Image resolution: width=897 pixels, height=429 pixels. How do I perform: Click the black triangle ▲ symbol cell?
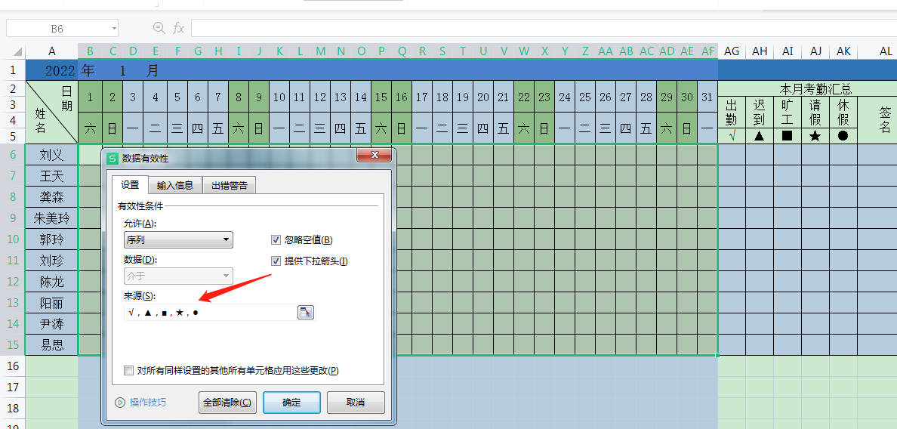tap(759, 135)
